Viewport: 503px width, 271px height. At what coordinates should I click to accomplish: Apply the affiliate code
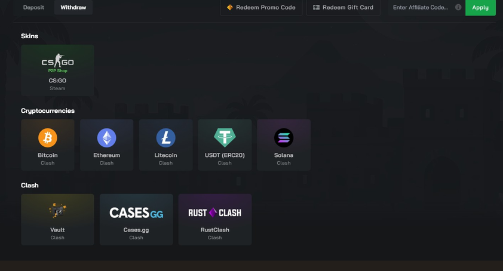(480, 7)
